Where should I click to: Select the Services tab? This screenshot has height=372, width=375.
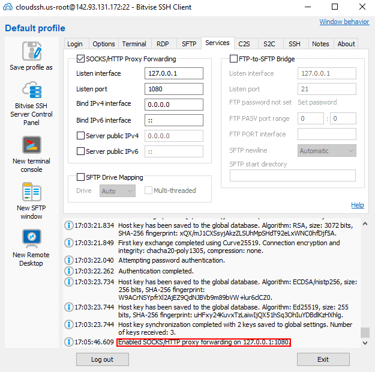pyautogui.click(x=217, y=43)
